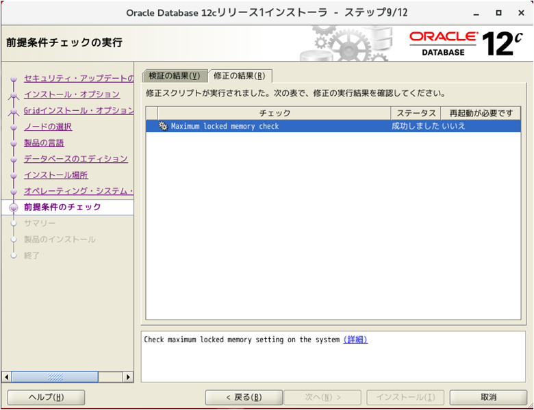Screen dimensions: 534x410
Task: Click the step bullet beside データベースのエディション
Action: [x=14, y=159]
